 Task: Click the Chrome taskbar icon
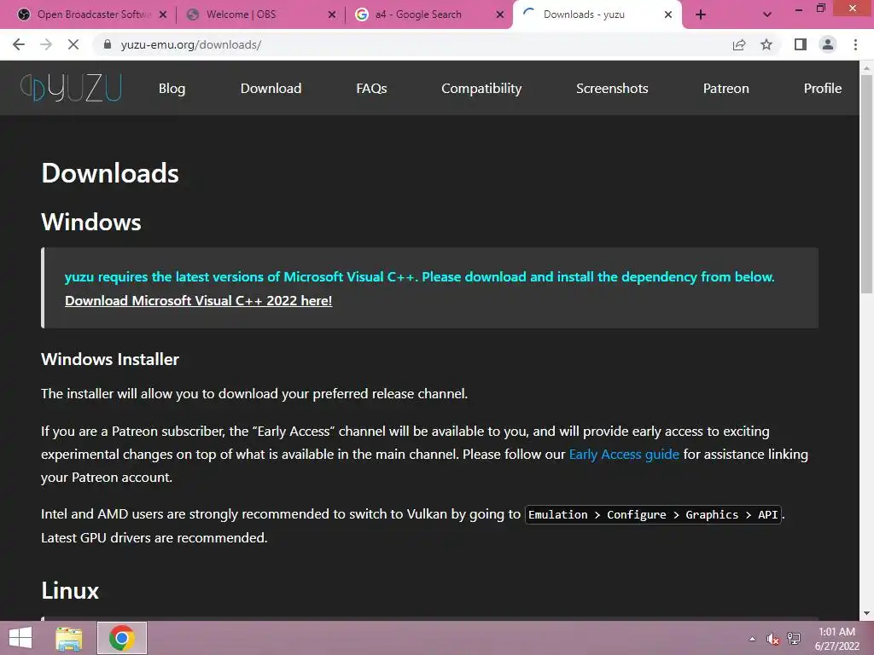point(122,638)
